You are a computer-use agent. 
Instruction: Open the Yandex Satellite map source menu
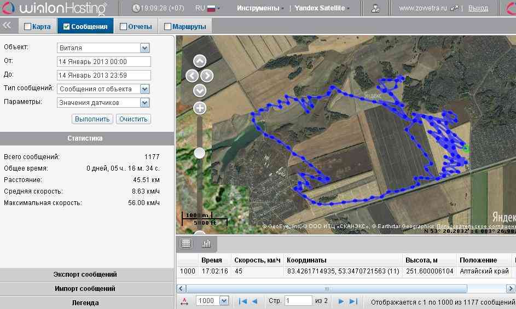click(322, 8)
